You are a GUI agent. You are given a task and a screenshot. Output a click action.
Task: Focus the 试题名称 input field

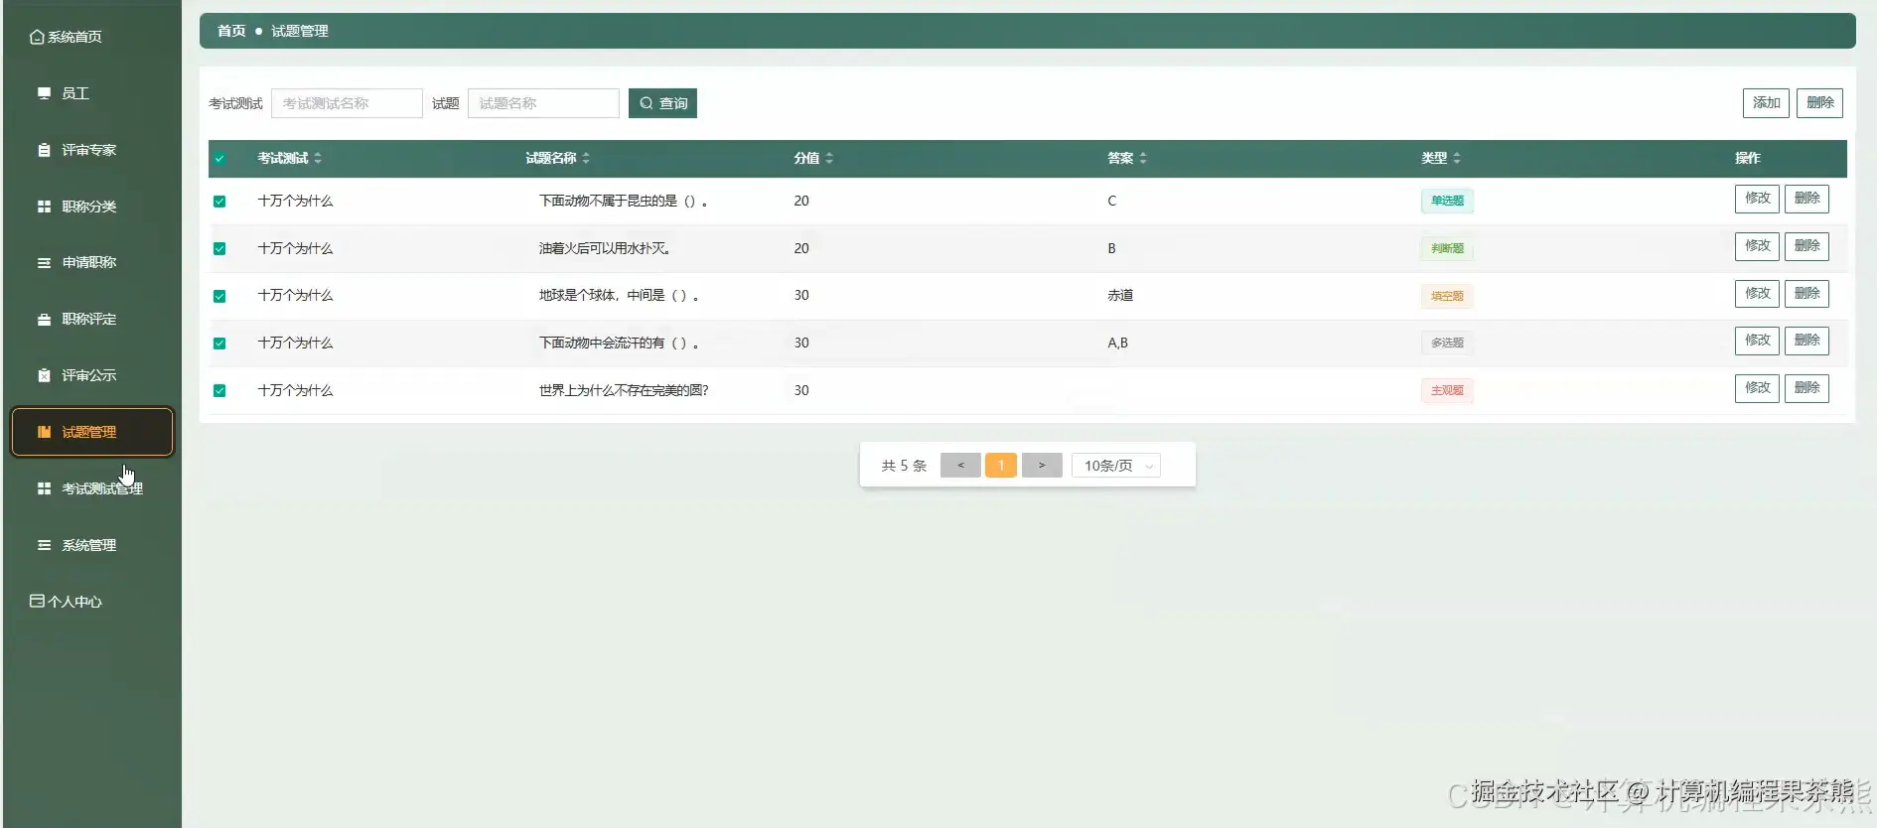point(543,103)
